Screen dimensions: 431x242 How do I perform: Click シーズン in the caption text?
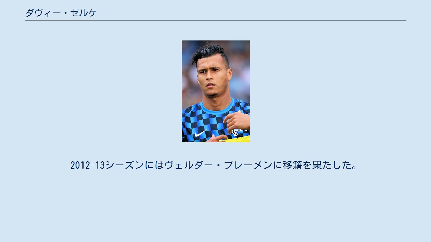(x=125, y=165)
